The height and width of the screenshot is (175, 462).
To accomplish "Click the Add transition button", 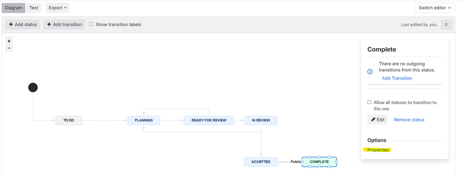I will [64, 24].
